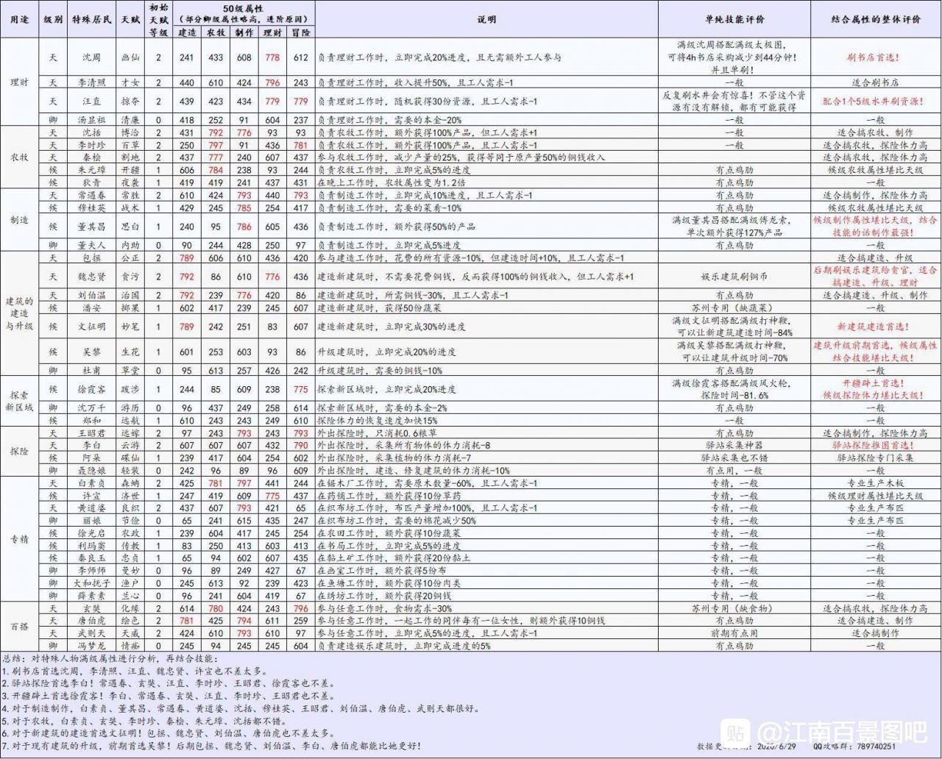This screenshot has height=759, width=942.
Task: Select the 说明 column header
Action: [x=486, y=20]
